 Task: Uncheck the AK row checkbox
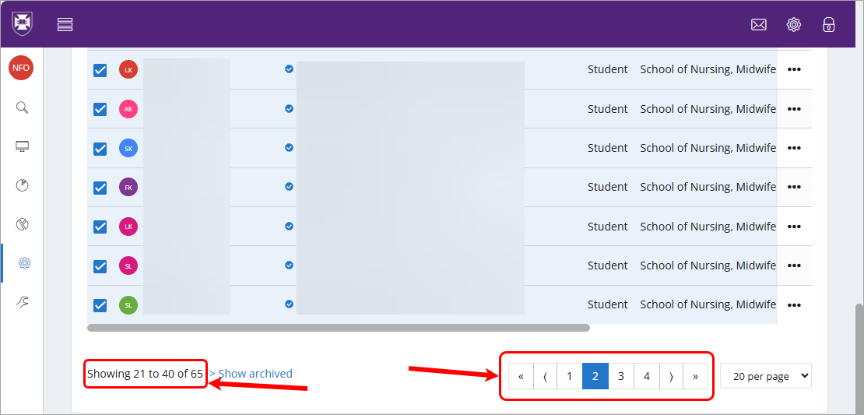[100, 109]
